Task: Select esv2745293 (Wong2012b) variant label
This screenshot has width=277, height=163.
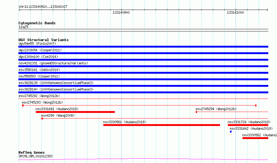Action: [x=42, y=102]
